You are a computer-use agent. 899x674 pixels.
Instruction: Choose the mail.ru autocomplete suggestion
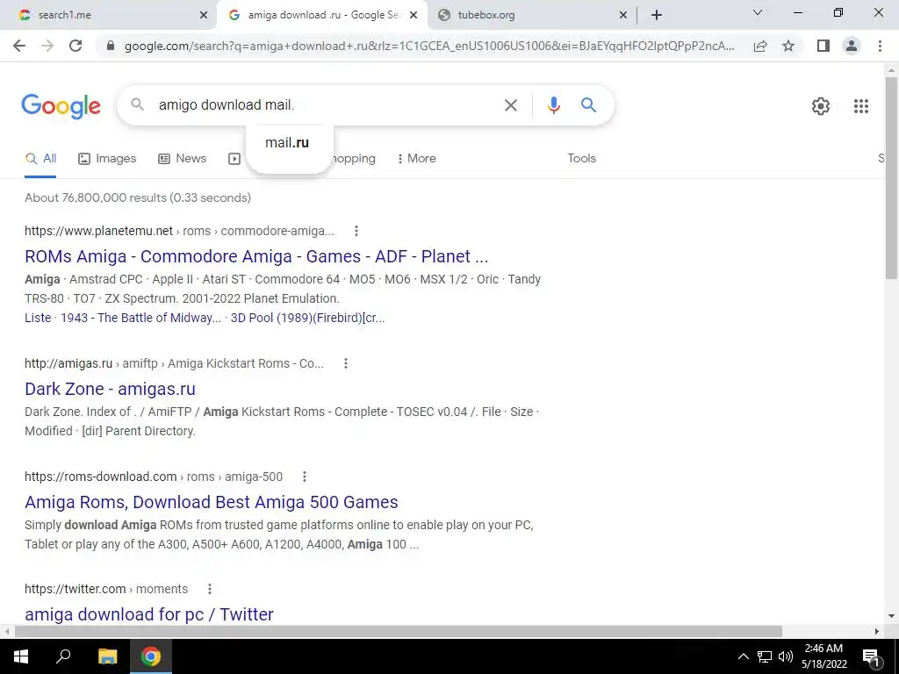[x=287, y=143]
